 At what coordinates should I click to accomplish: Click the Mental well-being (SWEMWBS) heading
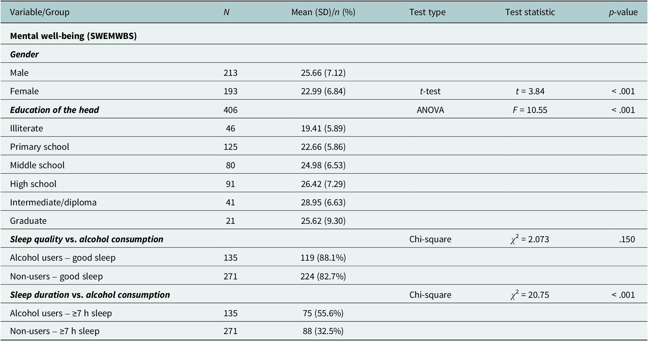pyautogui.click(x=74, y=36)
